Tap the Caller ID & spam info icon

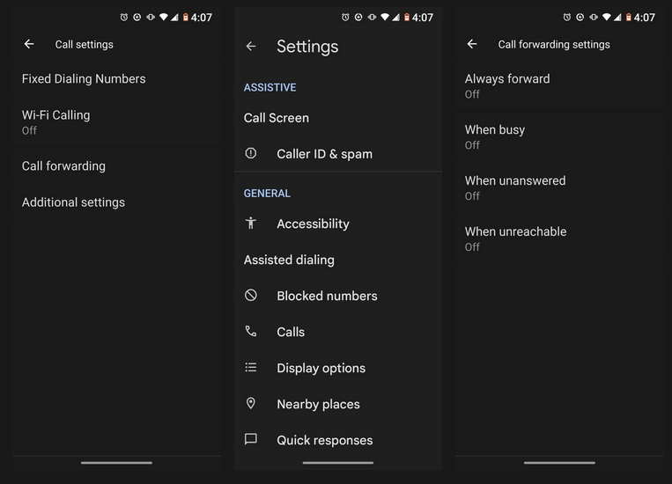coord(251,153)
